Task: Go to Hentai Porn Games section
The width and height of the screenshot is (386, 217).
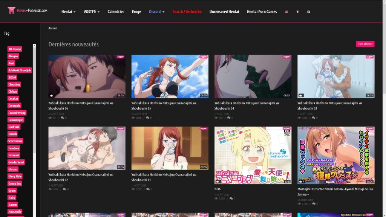Action: [x=262, y=12]
